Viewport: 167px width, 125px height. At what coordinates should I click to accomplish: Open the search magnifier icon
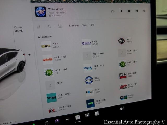(x=49, y=26)
